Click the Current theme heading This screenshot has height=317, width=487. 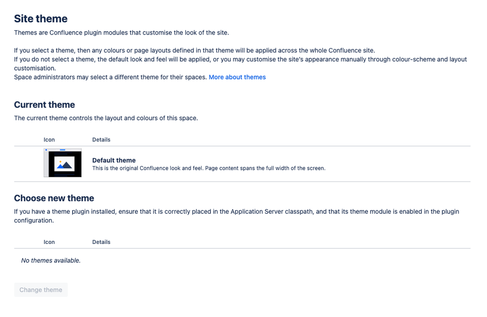[x=44, y=105]
